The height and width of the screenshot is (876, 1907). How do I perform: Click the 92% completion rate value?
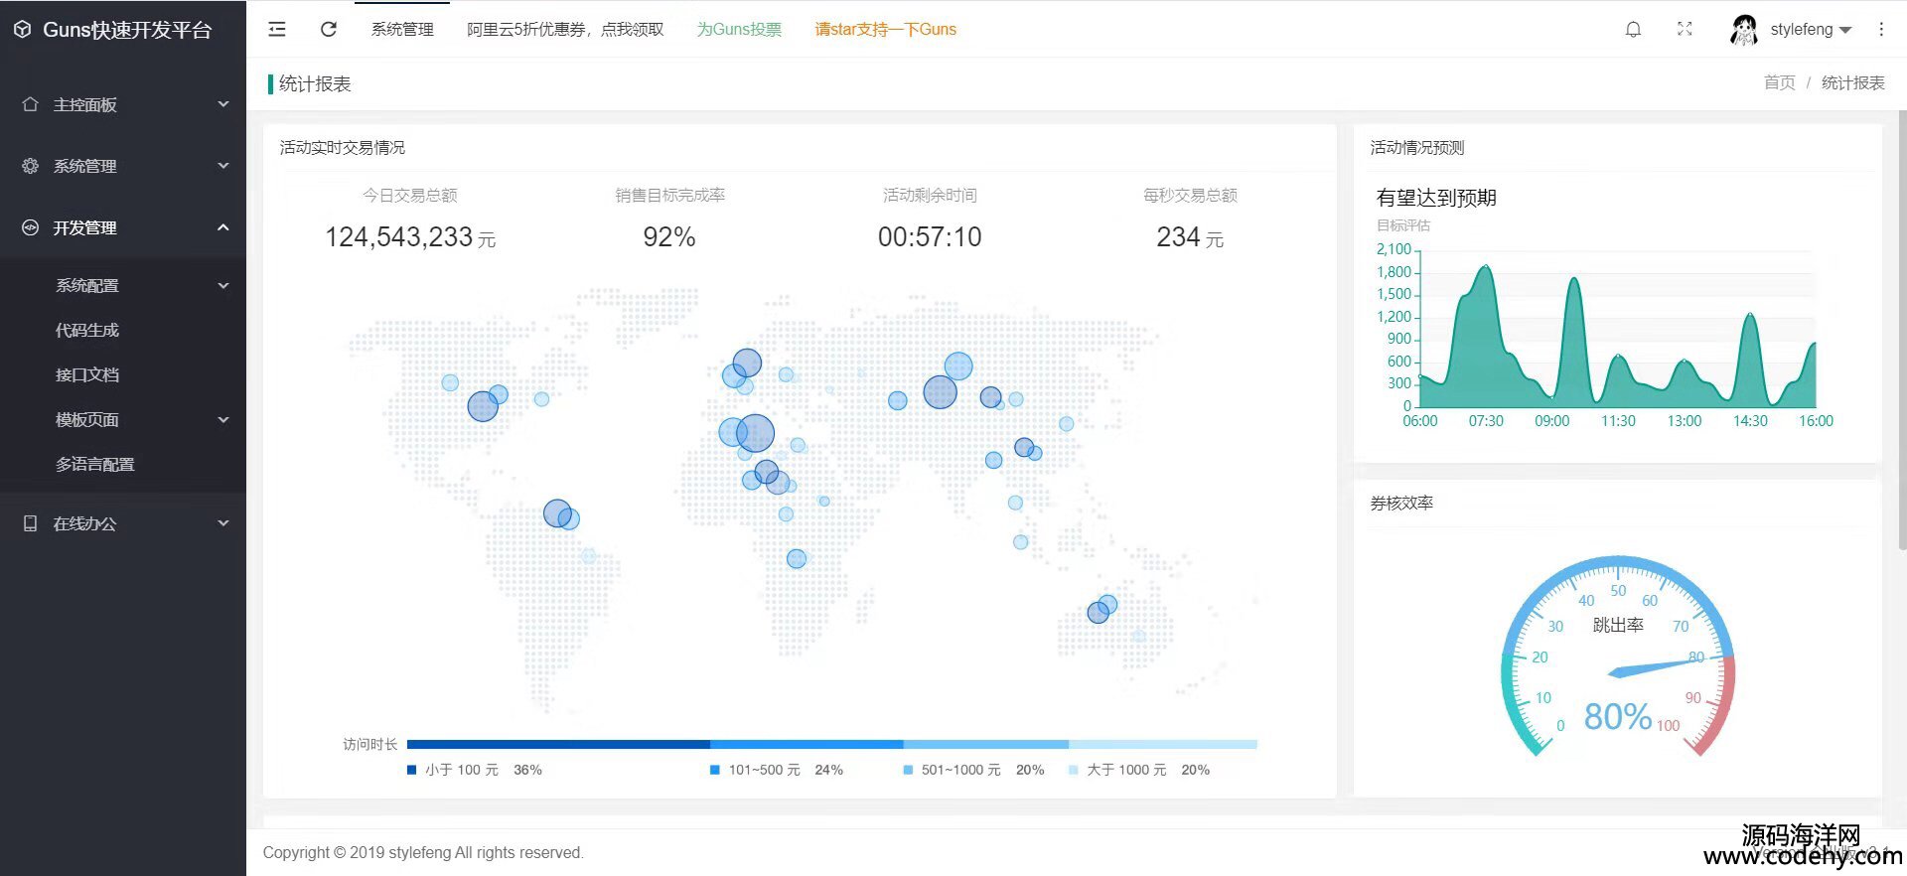coord(669,237)
